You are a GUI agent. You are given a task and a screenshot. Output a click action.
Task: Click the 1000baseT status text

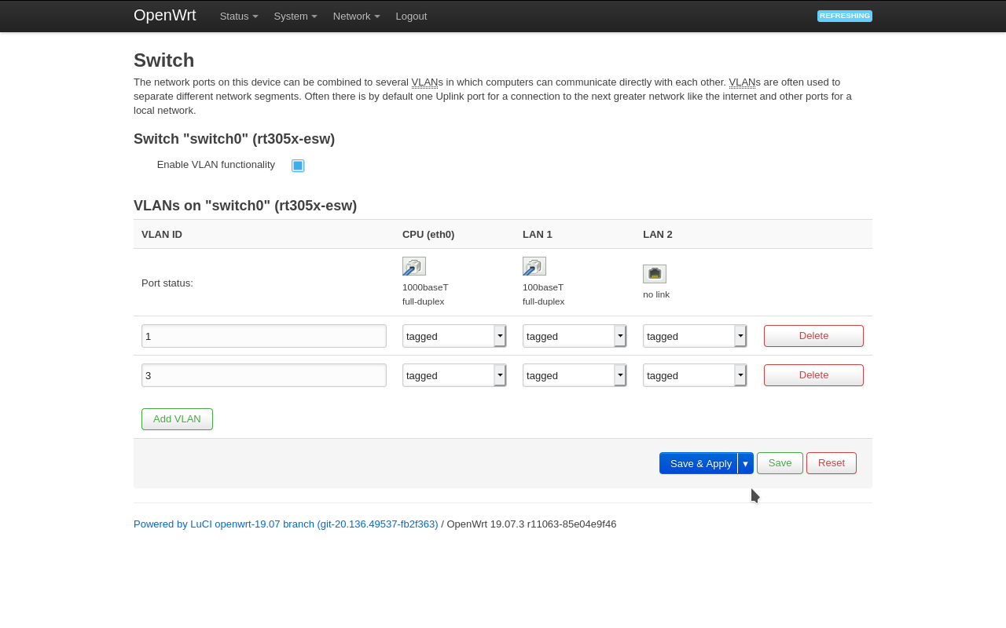pyautogui.click(x=425, y=287)
